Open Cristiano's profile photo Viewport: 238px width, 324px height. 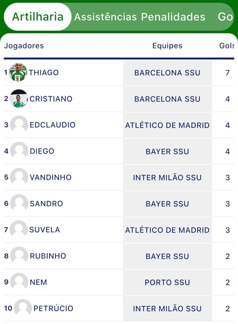19,99
